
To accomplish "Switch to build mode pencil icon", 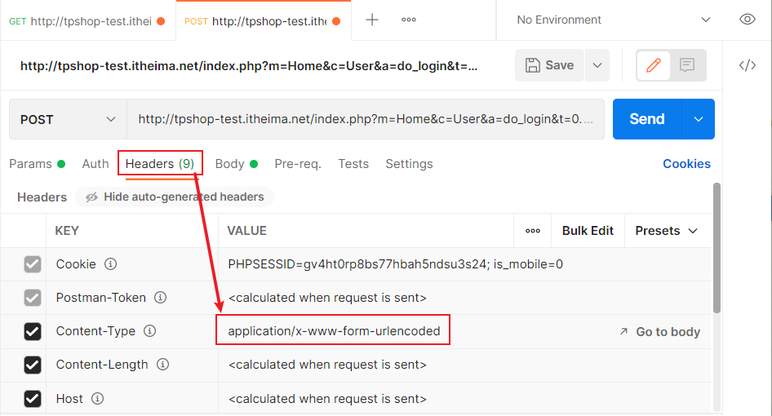I will click(x=653, y=65).
